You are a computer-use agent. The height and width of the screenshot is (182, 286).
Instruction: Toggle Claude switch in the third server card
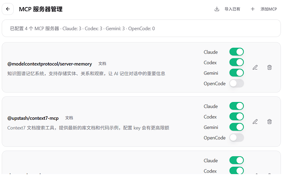237,160
